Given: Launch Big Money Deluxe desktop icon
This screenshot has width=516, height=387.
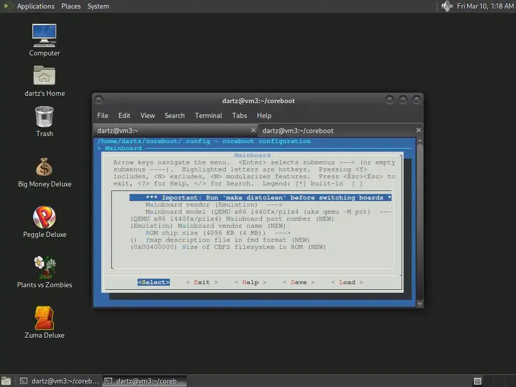Looking at the screenshot, I should tap(44, 172).
